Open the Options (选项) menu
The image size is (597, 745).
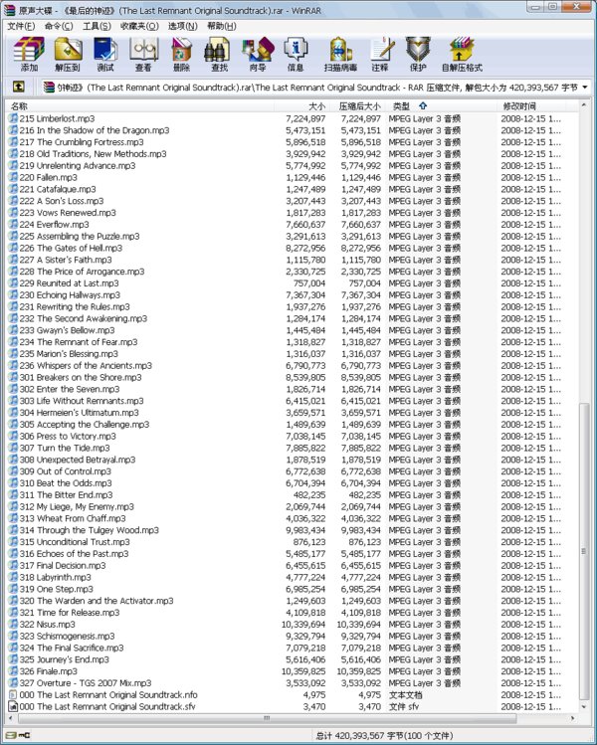182,26
